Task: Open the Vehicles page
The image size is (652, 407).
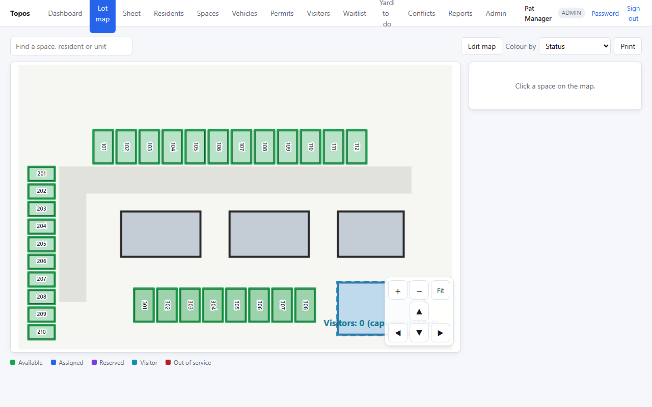Action: [244, 13]
